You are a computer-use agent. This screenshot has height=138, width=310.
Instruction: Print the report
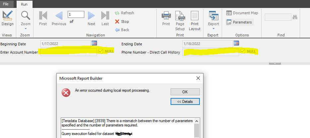[166, 18]
